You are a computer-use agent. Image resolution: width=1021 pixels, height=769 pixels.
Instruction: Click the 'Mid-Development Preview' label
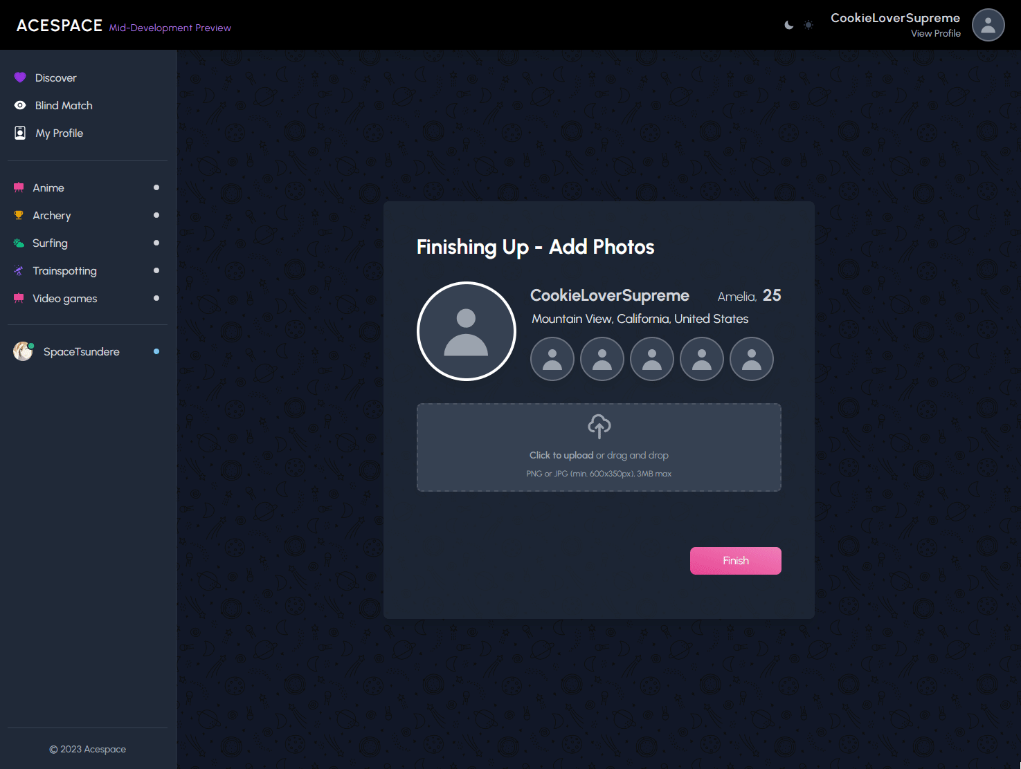[x=170, y=28]
